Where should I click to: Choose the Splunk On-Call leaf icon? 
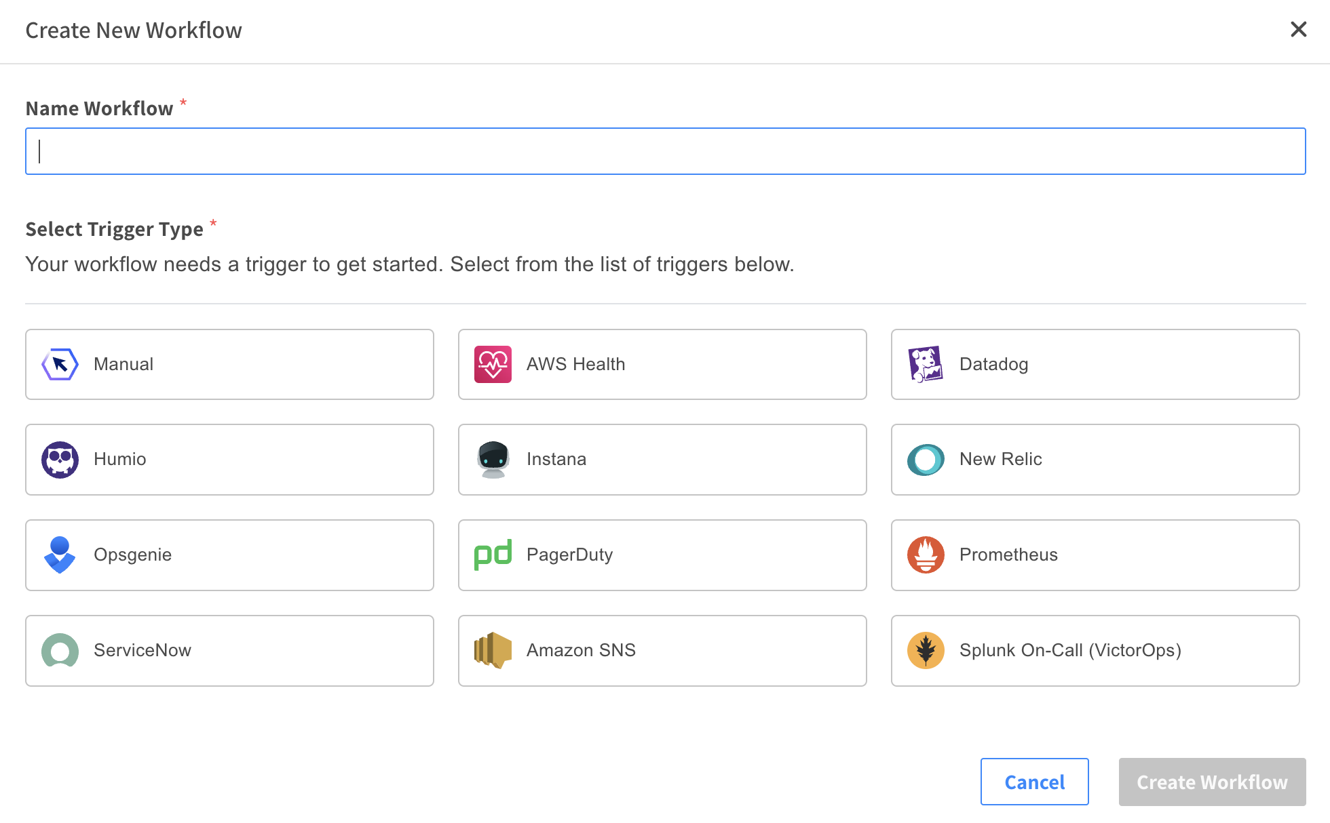click(926, 651)
